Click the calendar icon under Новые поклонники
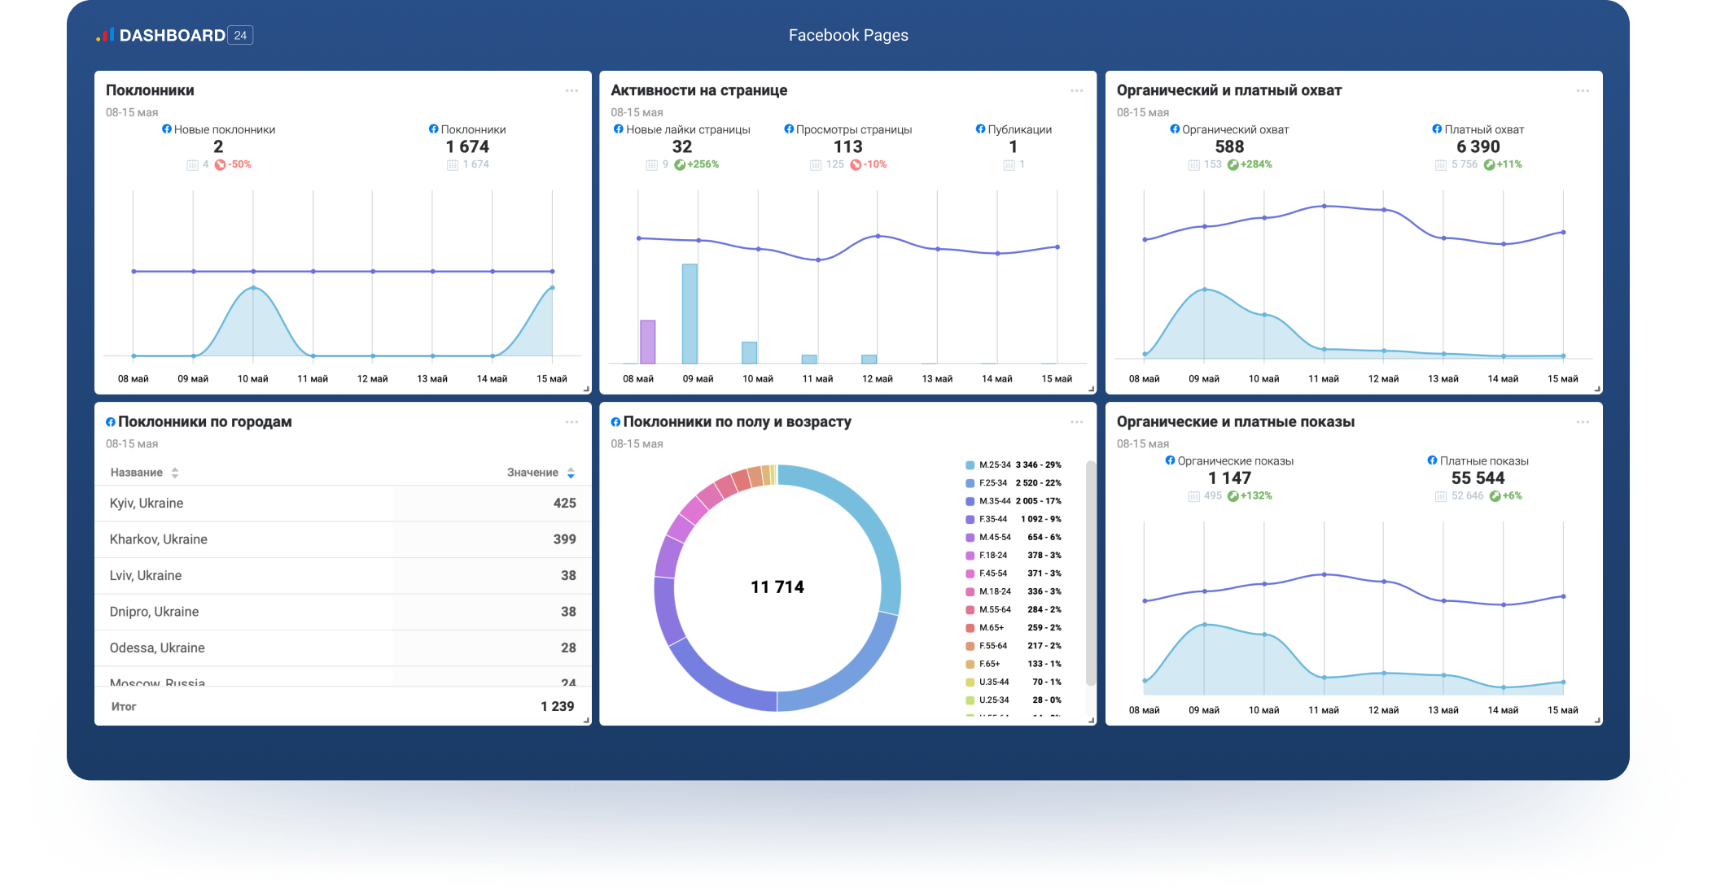The width and height of the screenshot is (1712, 894). click(x=192, y=165)
